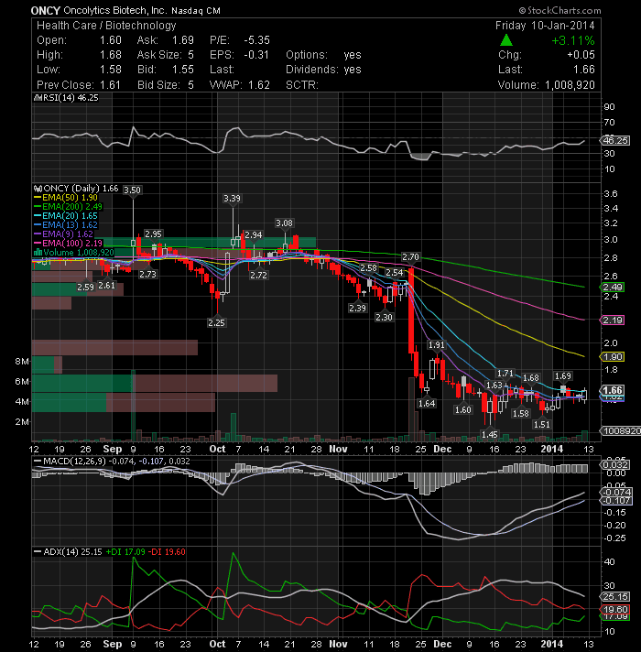Click the green up-arrow change indicator
This screenshot has height=652, width=641.
[x=505, y=40]
